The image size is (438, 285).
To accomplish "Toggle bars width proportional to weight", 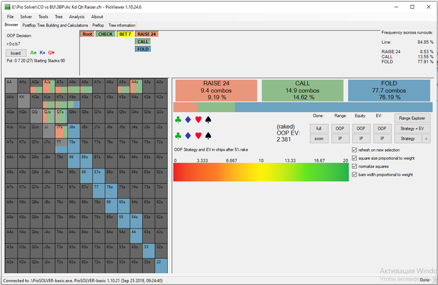I will tap(354, 175).
